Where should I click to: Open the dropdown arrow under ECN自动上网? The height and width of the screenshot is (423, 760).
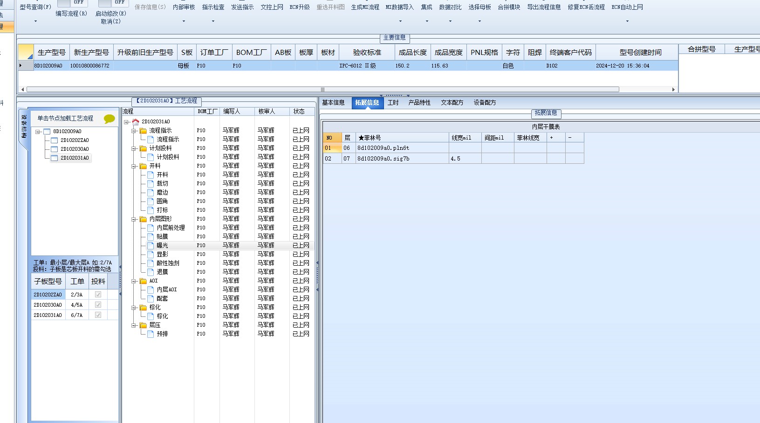[x=627, y=21]
